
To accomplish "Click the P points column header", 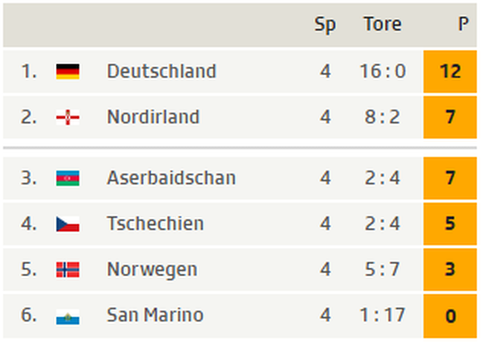I will point(463,24).
